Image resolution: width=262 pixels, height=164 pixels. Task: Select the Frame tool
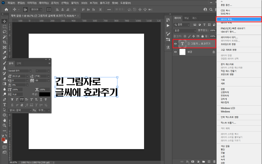point(4,47)
